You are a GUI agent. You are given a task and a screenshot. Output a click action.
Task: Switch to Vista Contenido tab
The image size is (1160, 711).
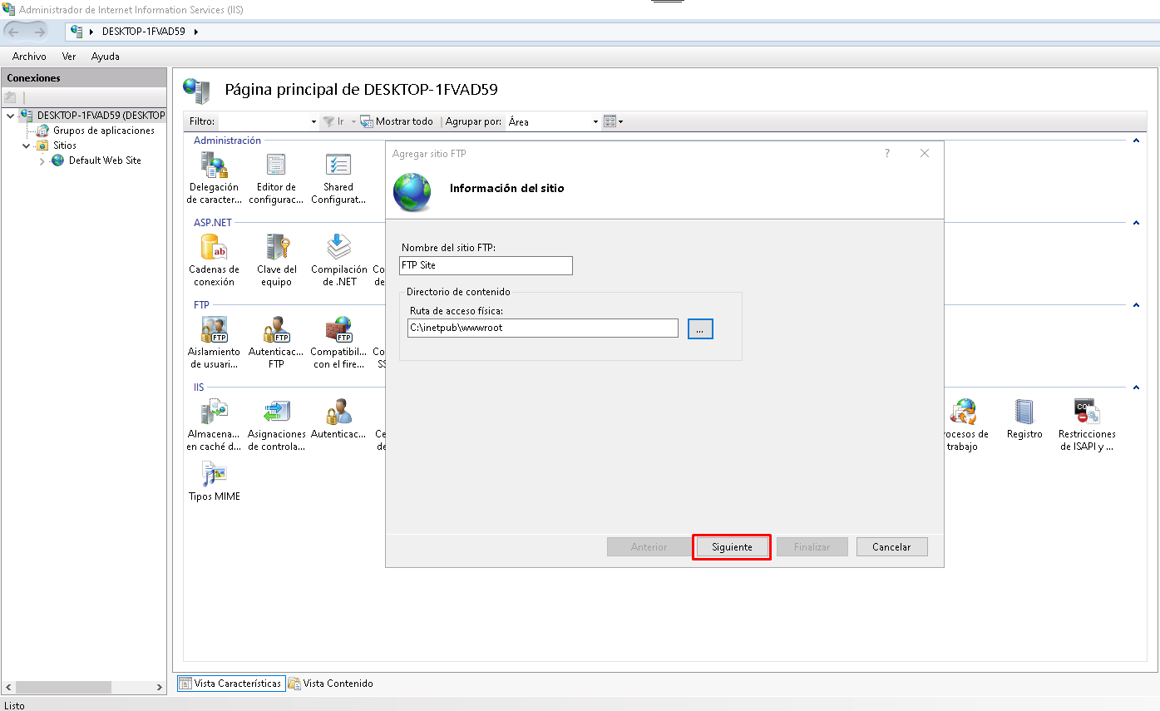click(x=330, y=684)
